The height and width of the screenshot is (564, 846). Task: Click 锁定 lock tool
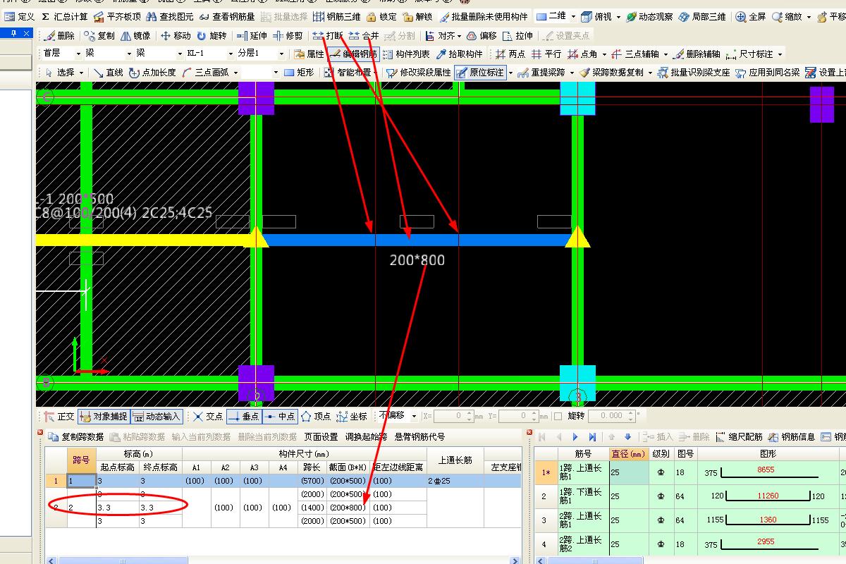(x=381, y=16)
